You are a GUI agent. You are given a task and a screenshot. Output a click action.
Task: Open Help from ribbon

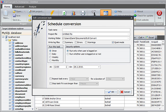(118, 12)
